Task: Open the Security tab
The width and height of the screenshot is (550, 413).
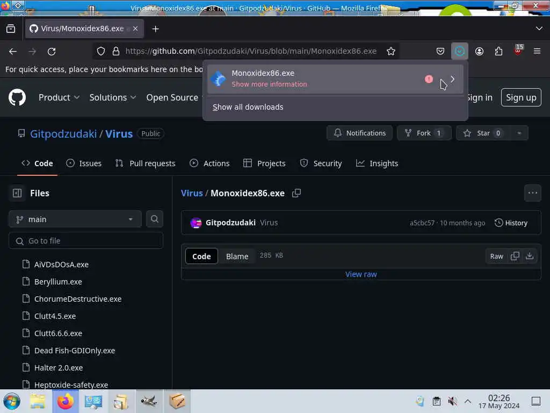Action: [321, 163]
